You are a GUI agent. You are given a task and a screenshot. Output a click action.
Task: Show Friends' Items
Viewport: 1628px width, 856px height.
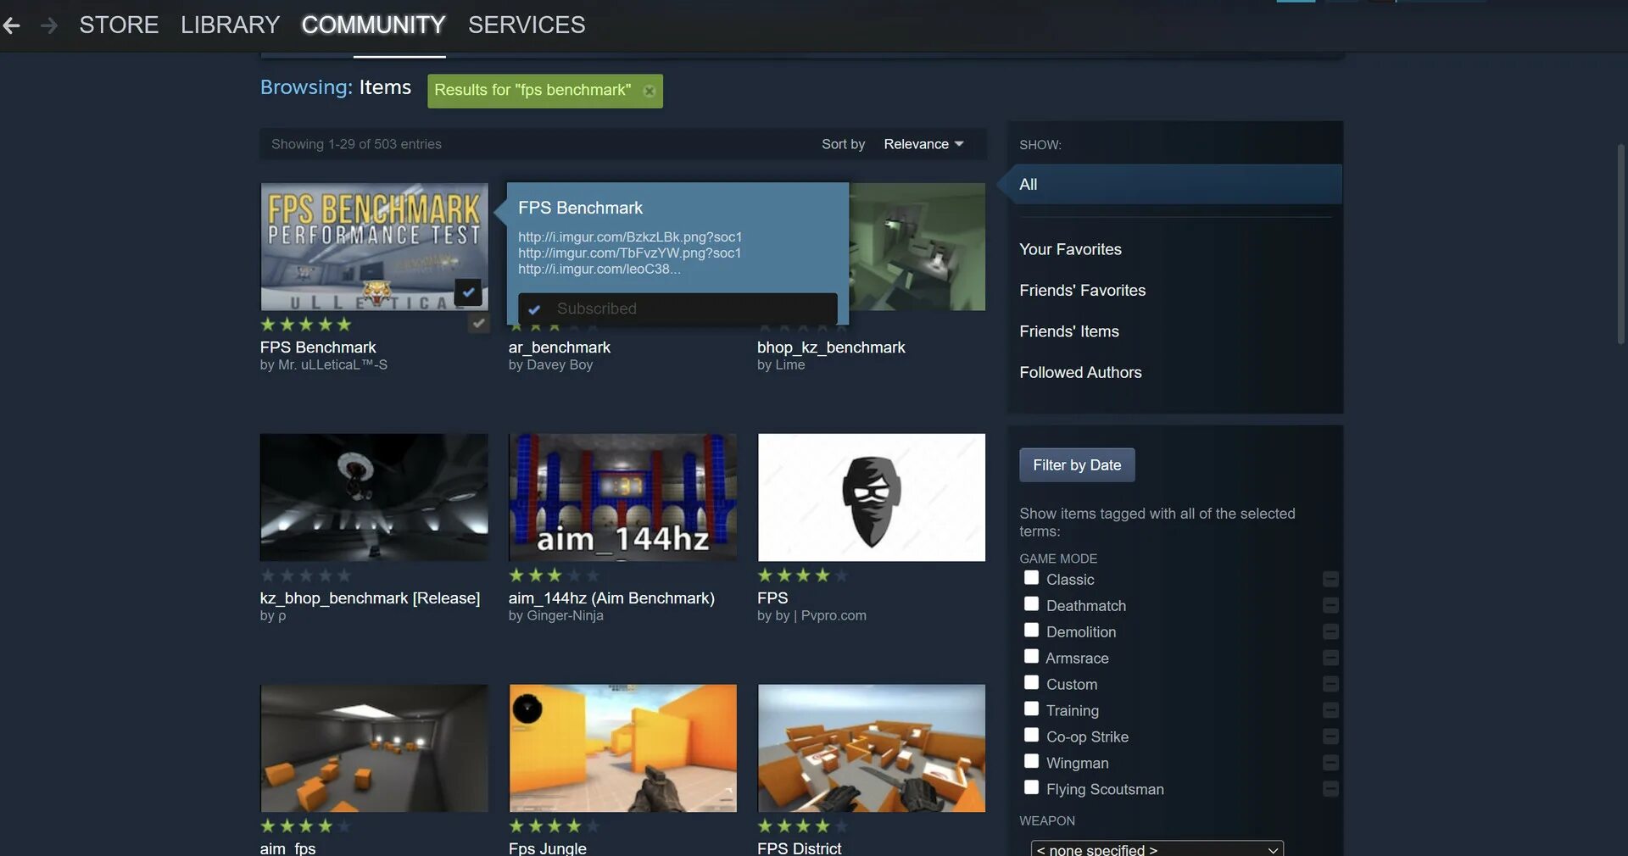[1068, 331]
